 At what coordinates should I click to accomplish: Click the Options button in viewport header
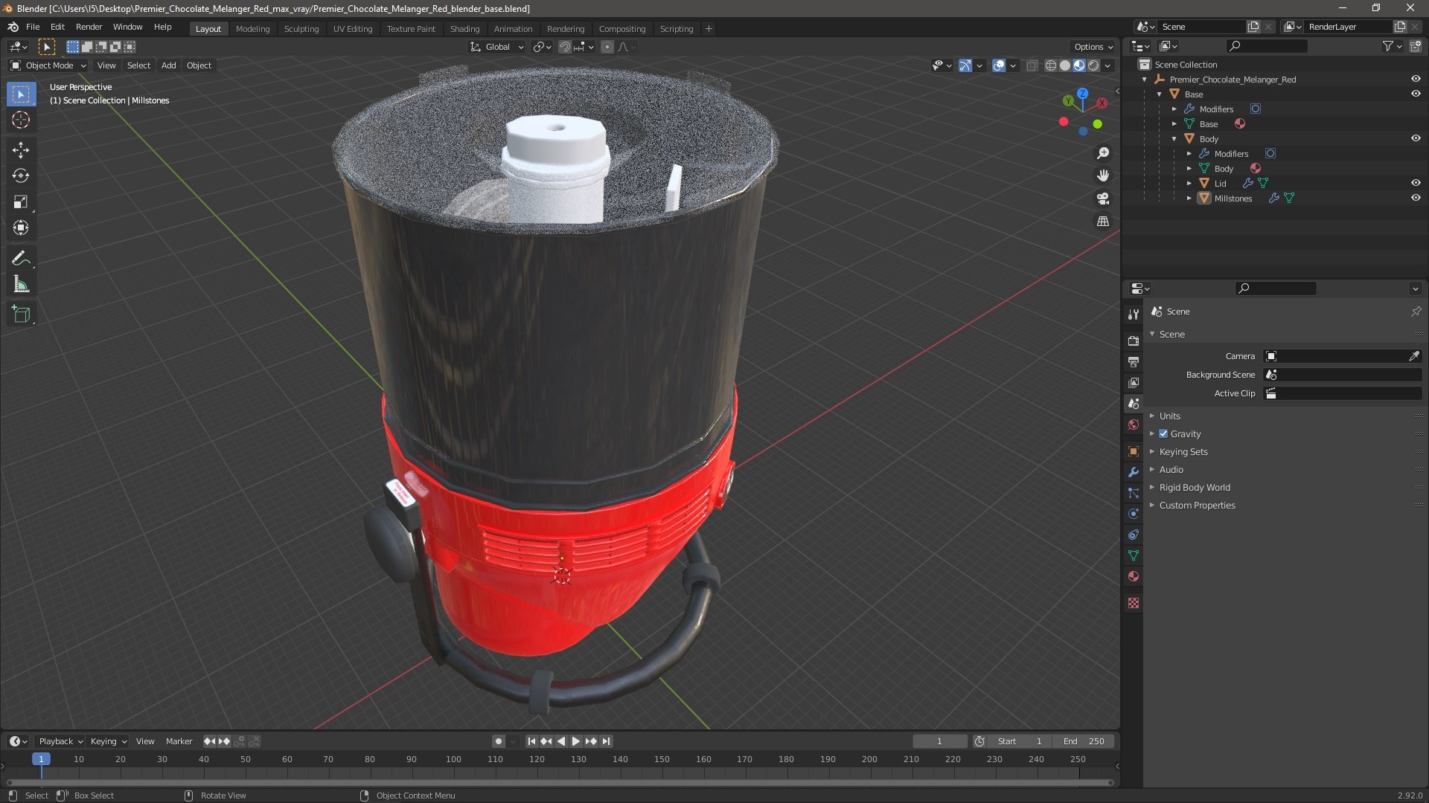pyautogui.click(x=1093, y=47)
